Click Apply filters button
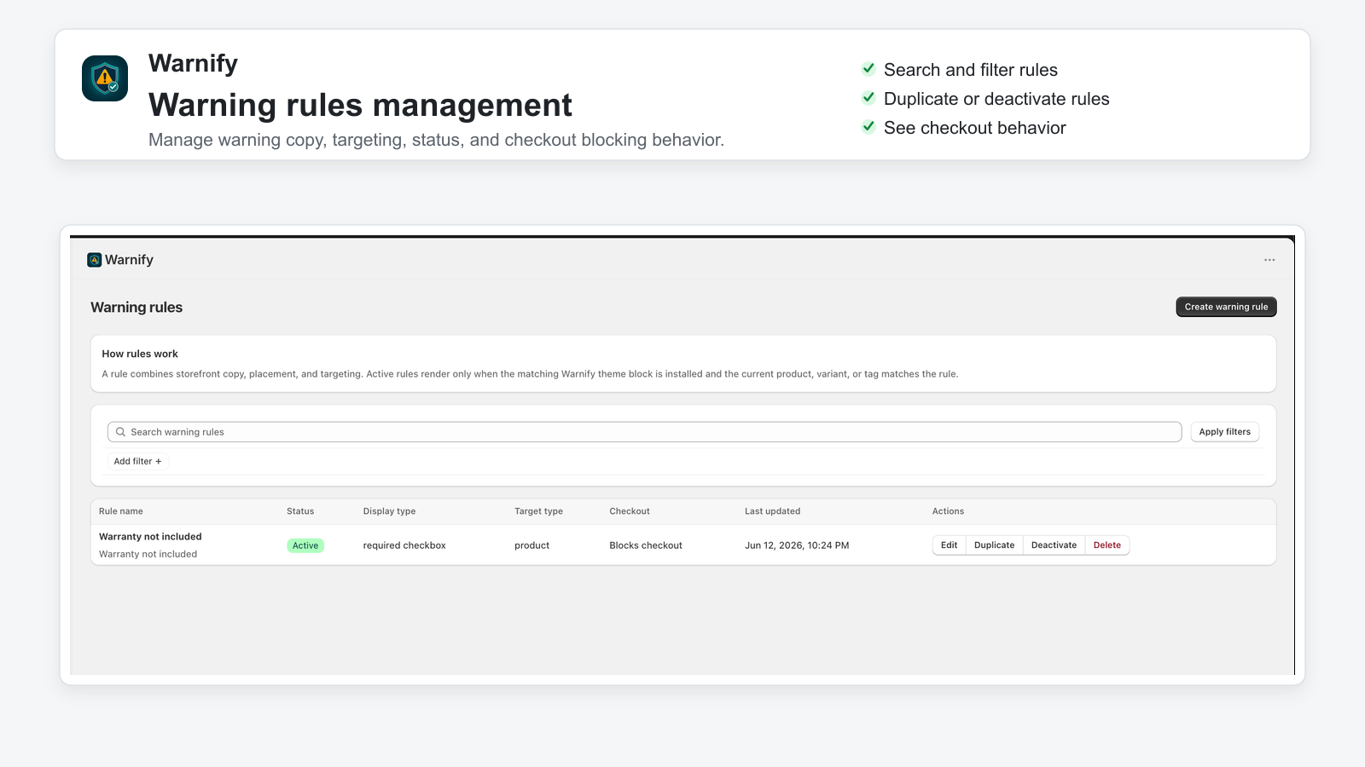 [x=1224, y=432]
